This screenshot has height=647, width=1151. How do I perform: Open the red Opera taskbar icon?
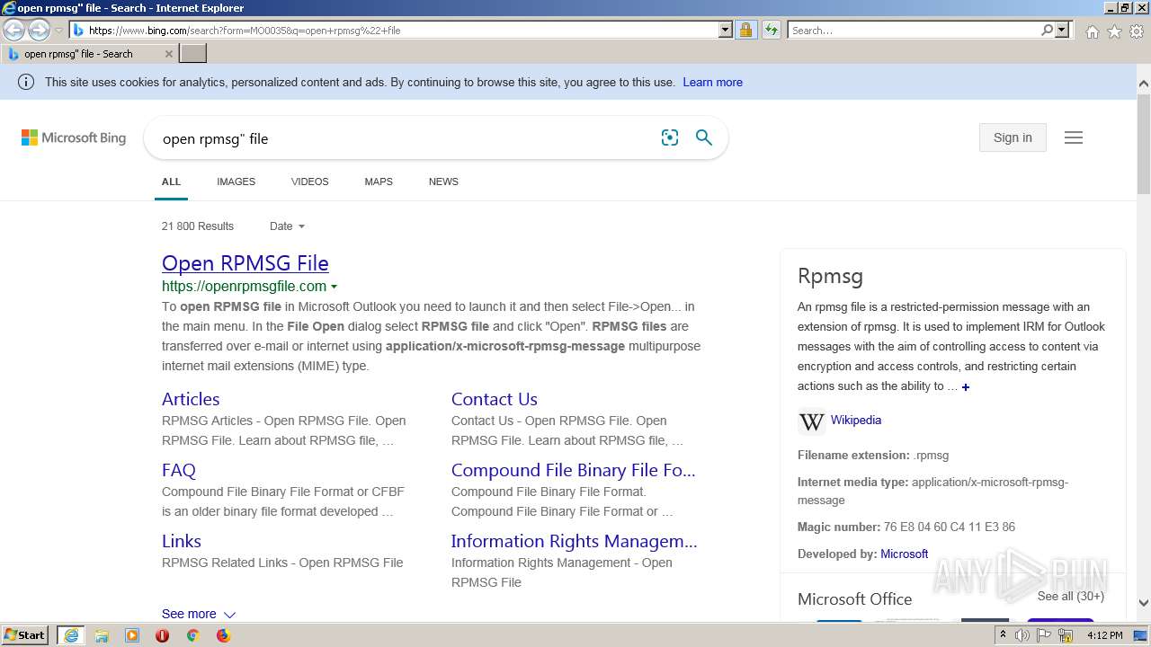pos(162,635)
